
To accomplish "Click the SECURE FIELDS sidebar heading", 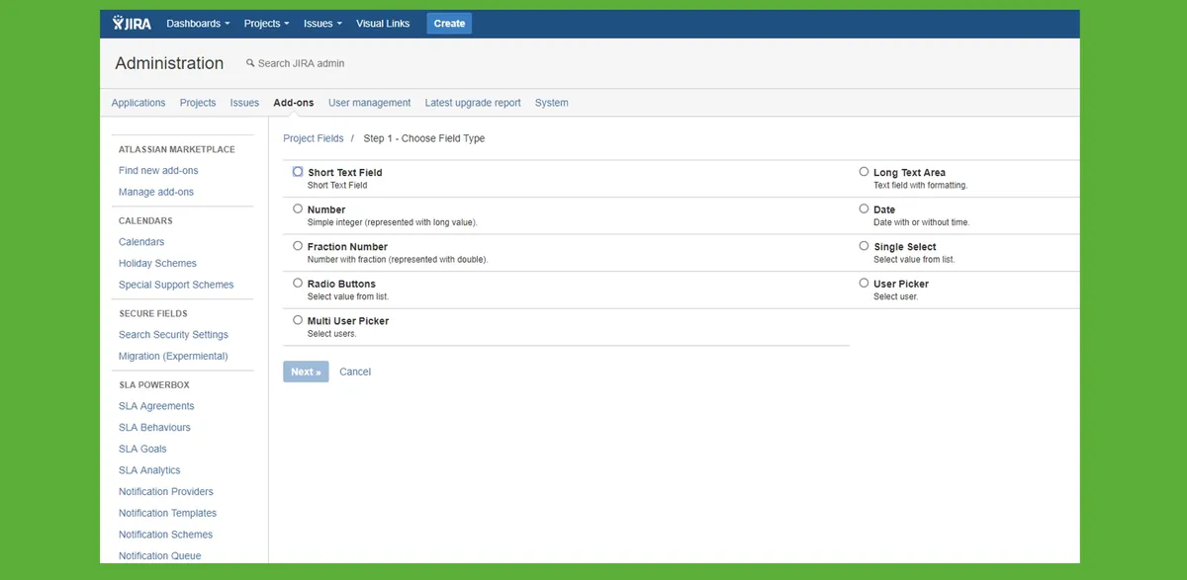I will coord(153,313).
